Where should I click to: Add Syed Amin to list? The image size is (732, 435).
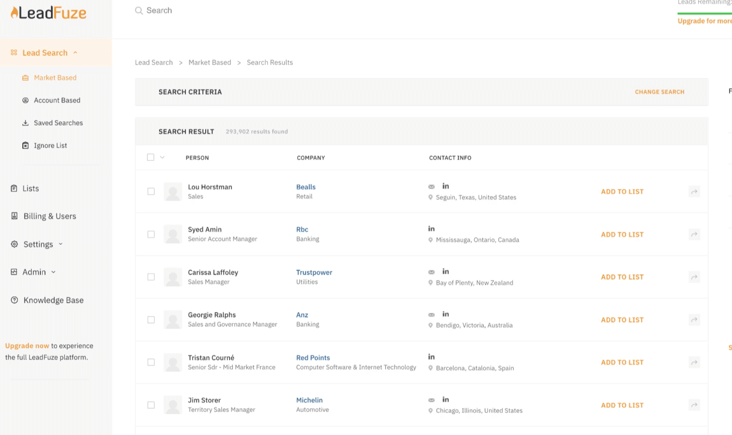click(622, 234)
